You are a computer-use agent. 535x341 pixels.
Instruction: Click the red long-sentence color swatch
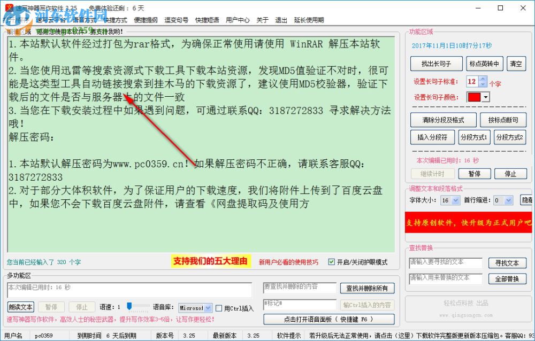click(x=474, y=97)
